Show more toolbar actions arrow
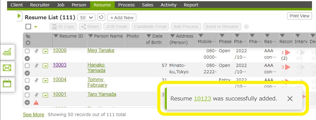This screenshot has height=120, width=316. click(x=246, y=27)
